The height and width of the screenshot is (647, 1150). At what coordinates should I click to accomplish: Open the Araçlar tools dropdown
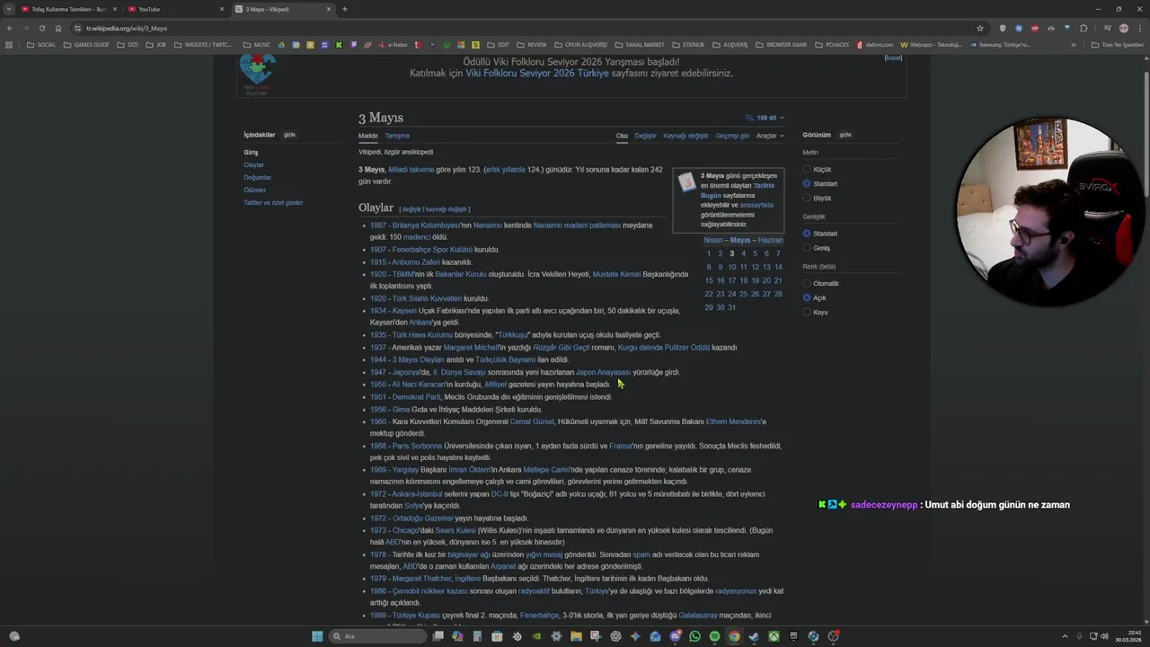[x=770, y=136]
